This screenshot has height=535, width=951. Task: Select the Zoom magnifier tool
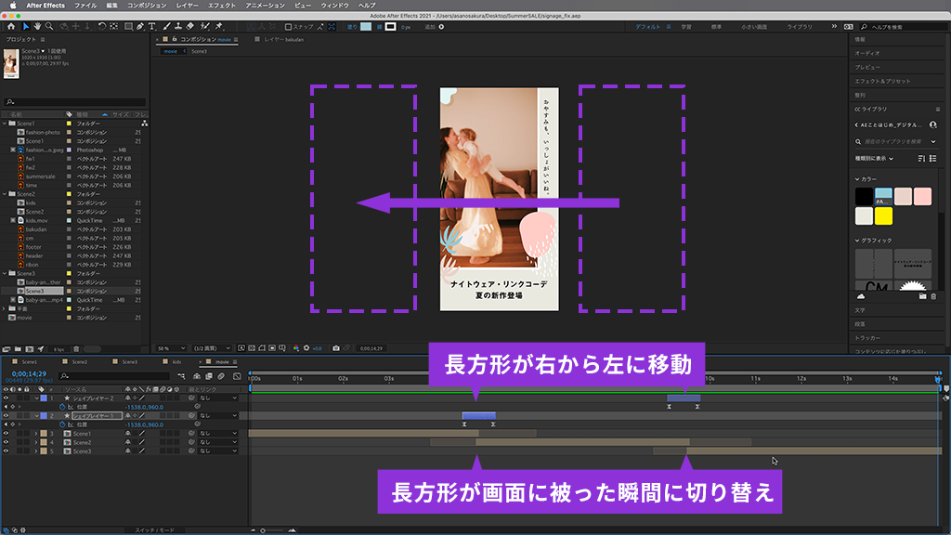coord(49,27)
